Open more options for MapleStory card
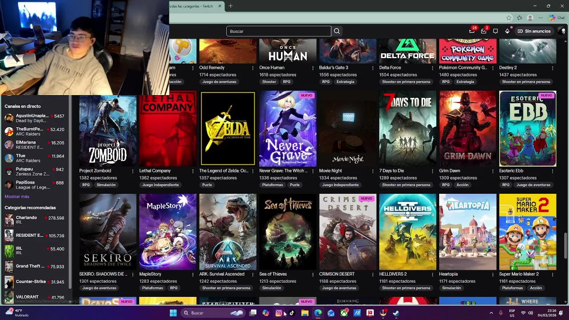Viewport: 569px width, 320px height. 192,274
